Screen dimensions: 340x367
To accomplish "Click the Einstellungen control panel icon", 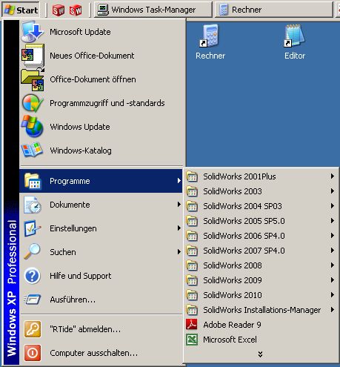I will [33, 228].
